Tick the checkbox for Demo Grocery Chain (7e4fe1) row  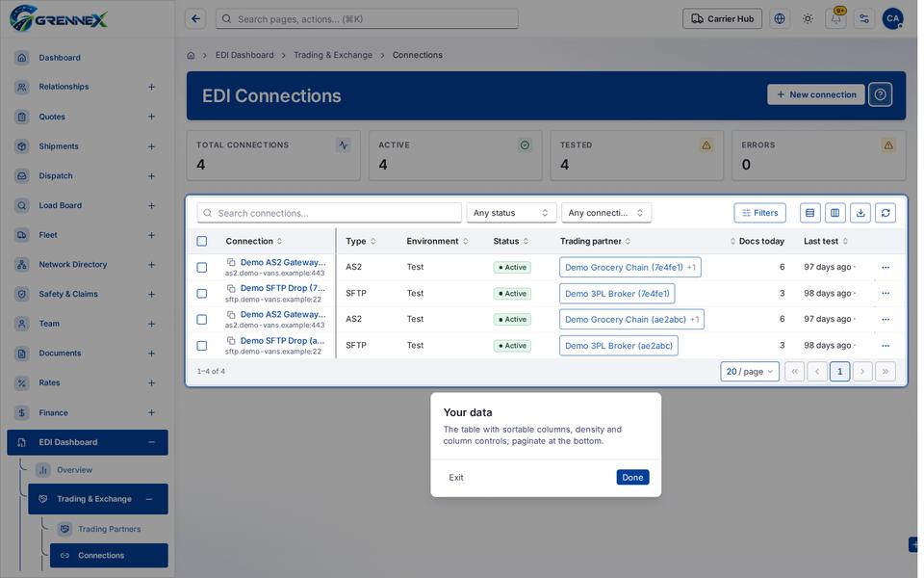[x=202, y=267]
